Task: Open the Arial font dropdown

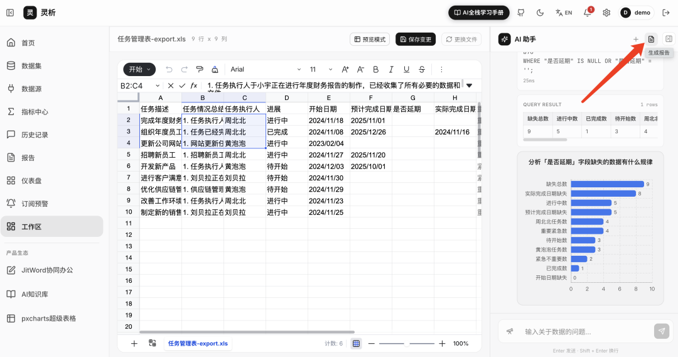Action: pos(266,69)
